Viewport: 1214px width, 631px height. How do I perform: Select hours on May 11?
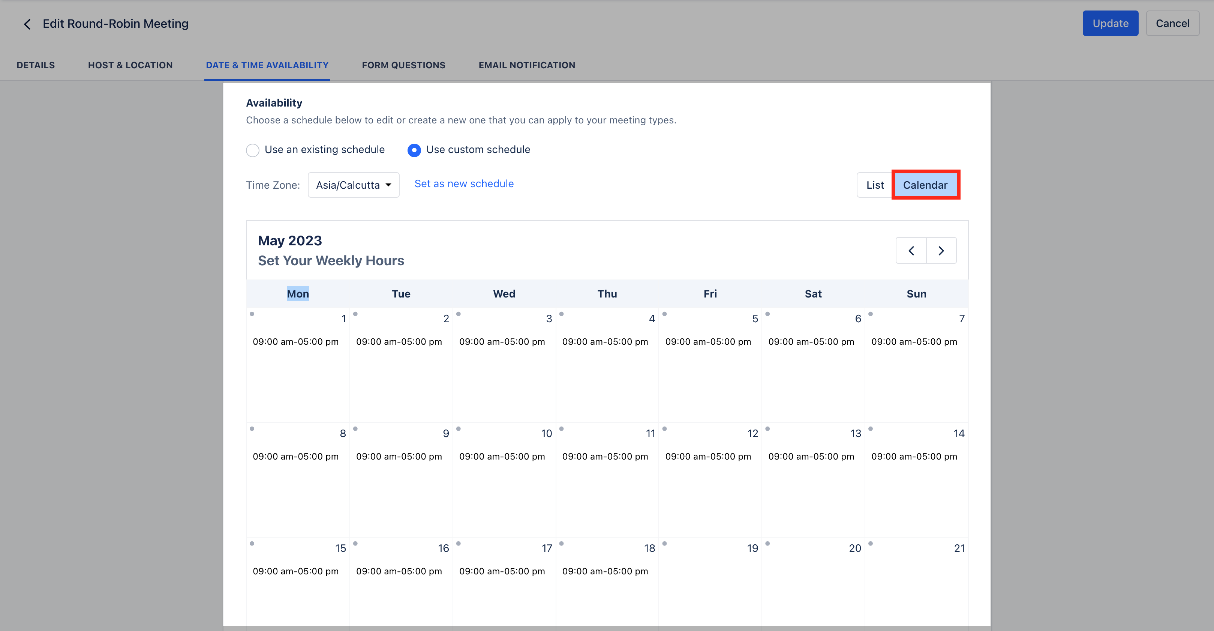point(605,457)
